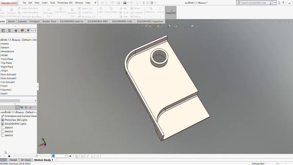Image resolution: width=293 pixels, height=165 pixels.
Task: Click the Lofted Cut tool
Action: coord(85,12)
